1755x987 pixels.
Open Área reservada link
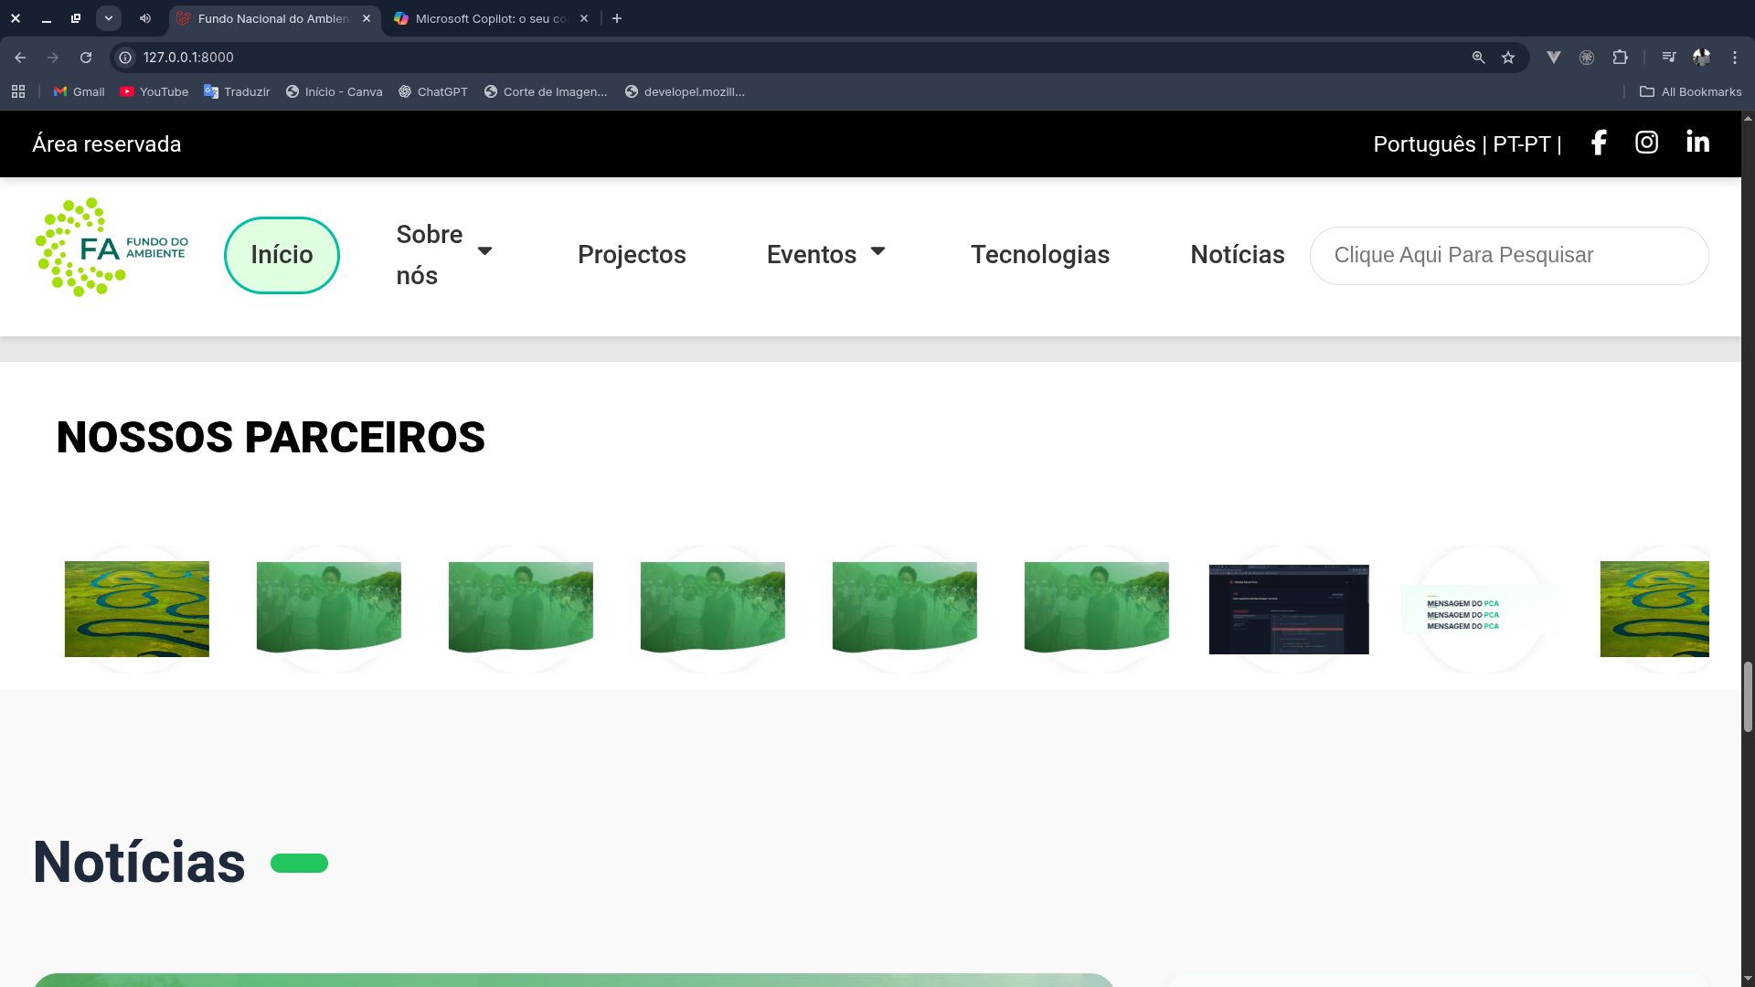(x=107, y=144)
